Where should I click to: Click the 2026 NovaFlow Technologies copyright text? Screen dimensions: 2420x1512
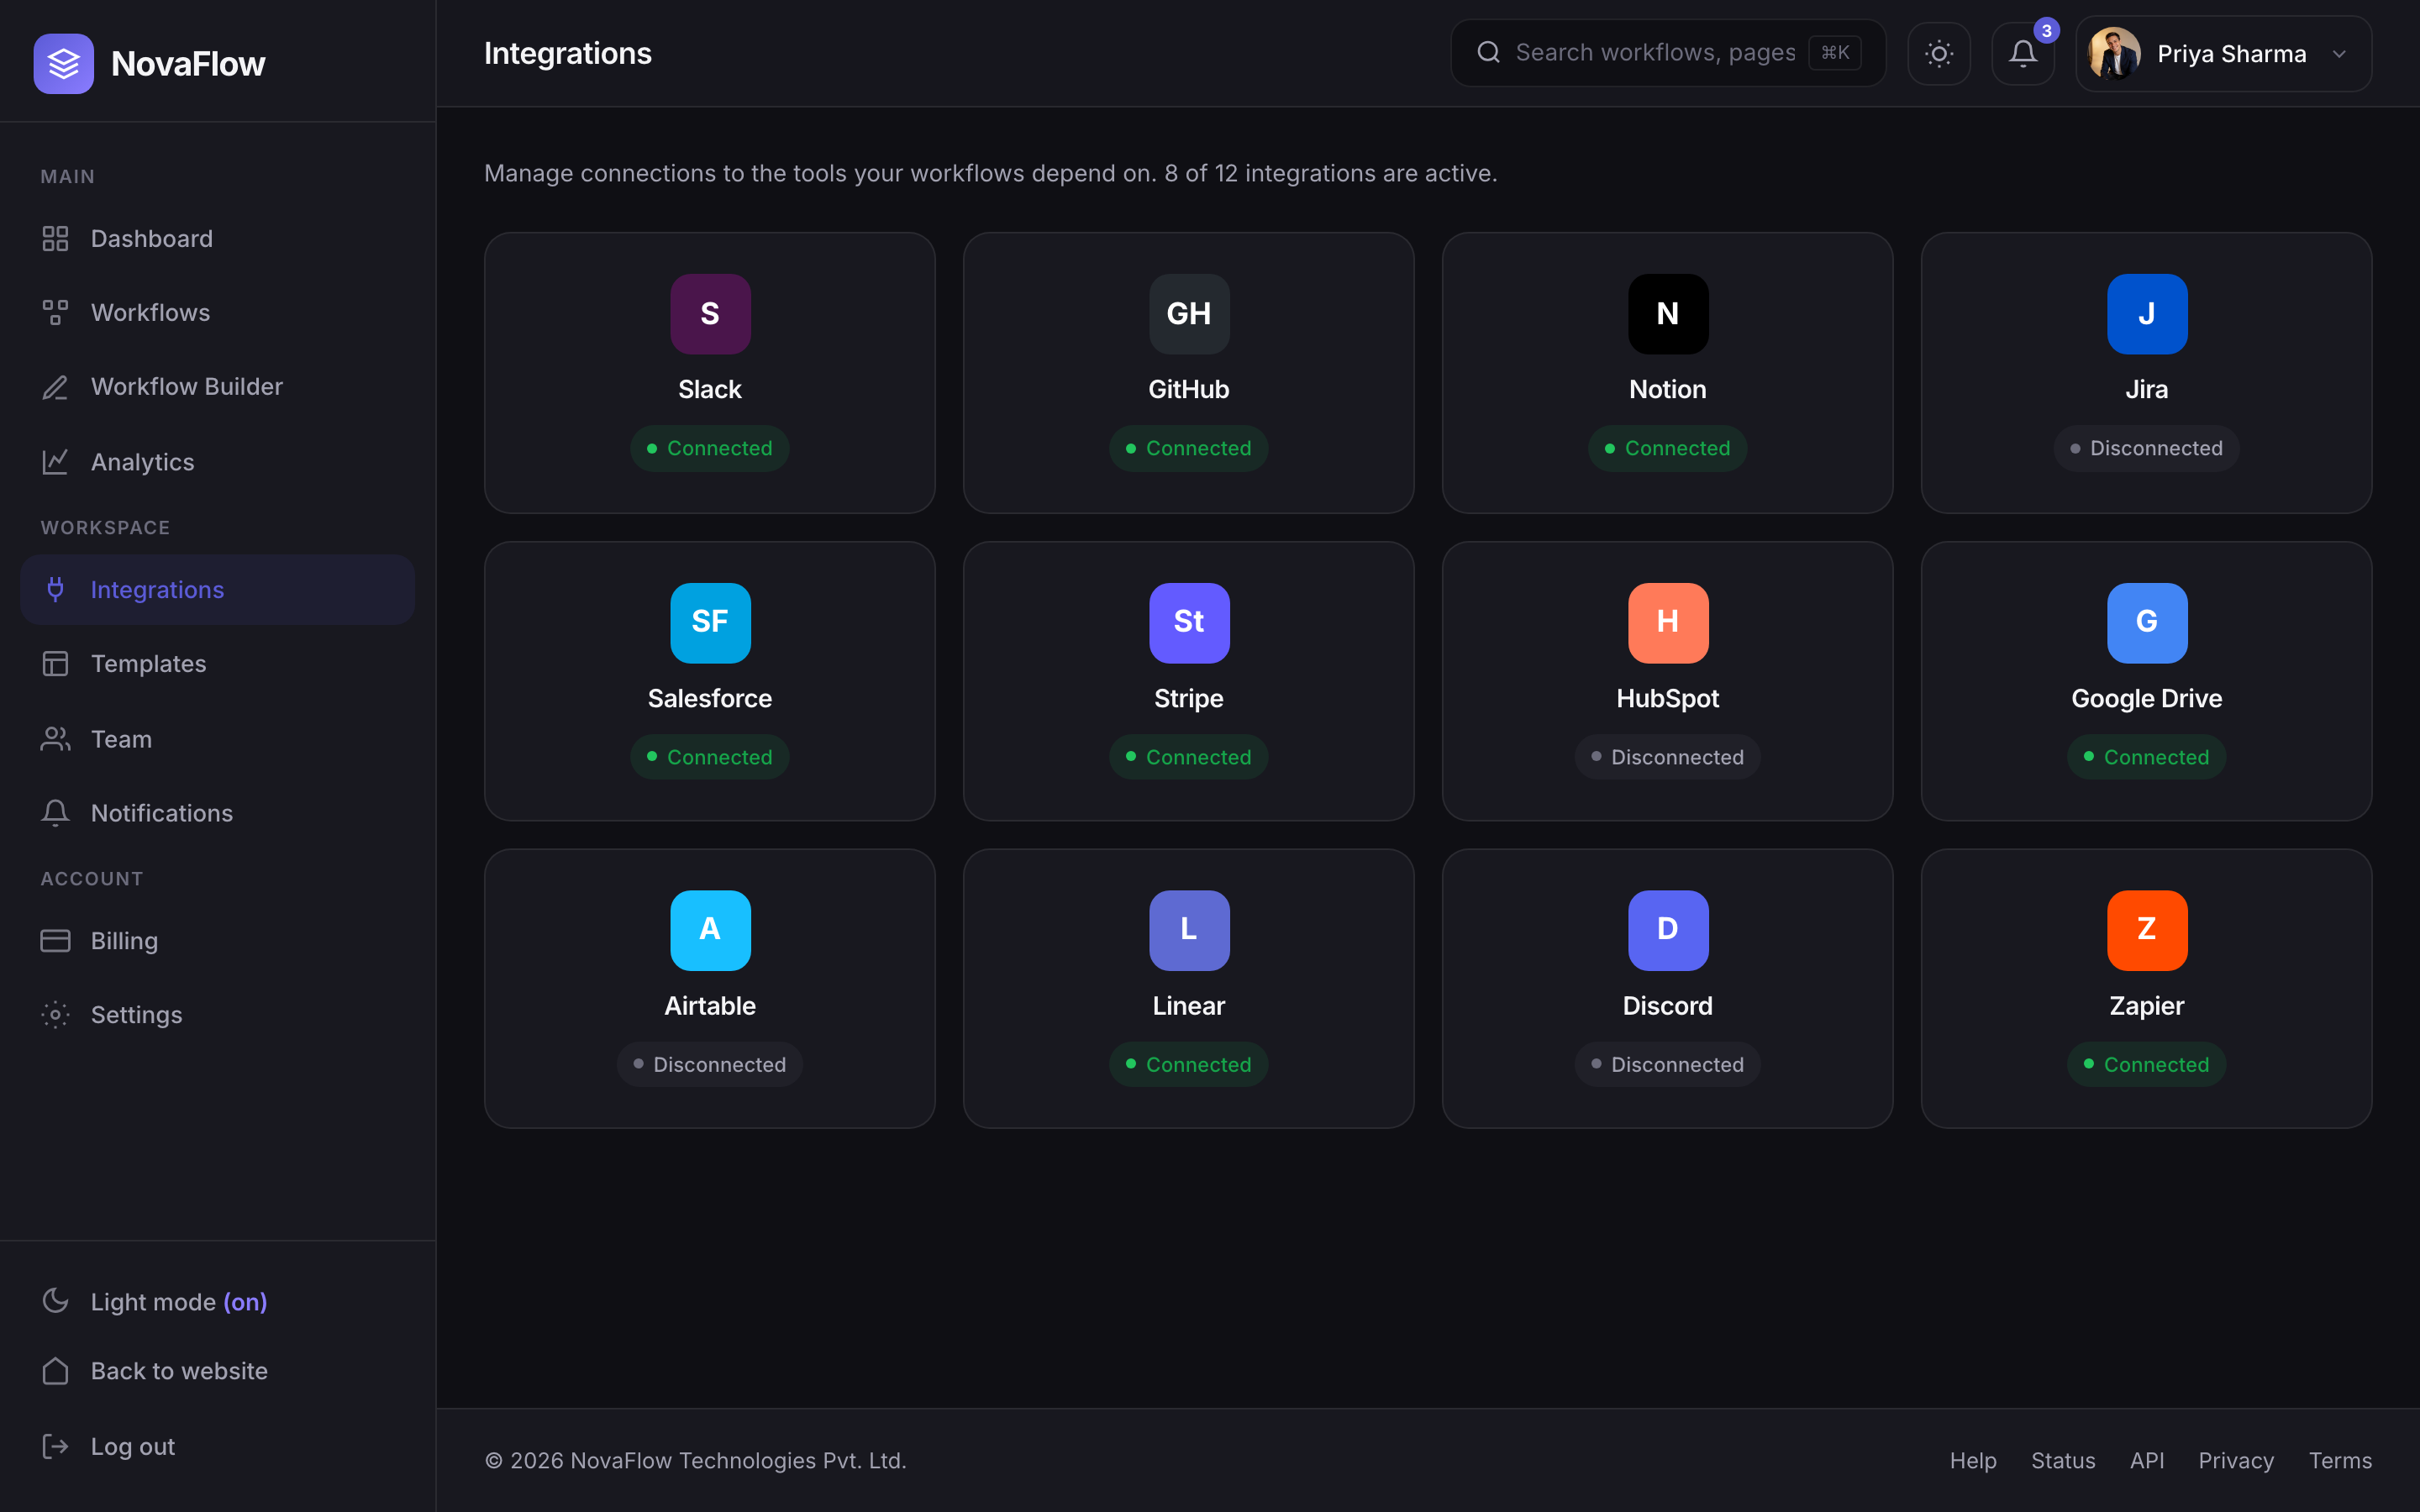pos(696,1460)
